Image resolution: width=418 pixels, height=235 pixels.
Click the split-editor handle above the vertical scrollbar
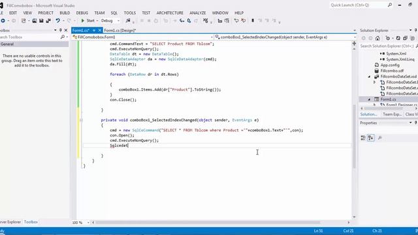[354, 43]
